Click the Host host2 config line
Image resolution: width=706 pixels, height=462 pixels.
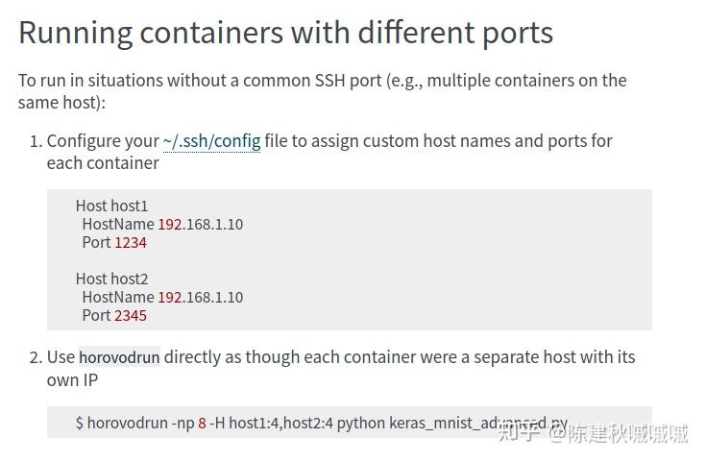111,279
